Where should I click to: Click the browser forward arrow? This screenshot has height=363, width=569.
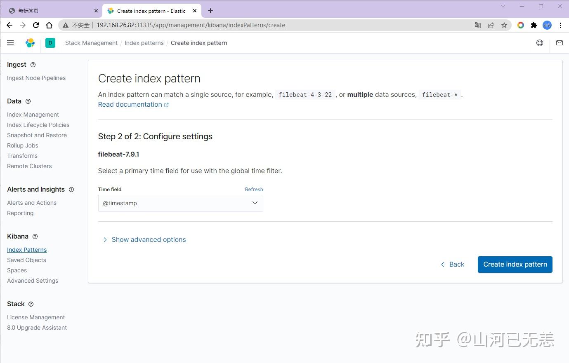click(23, 25)
